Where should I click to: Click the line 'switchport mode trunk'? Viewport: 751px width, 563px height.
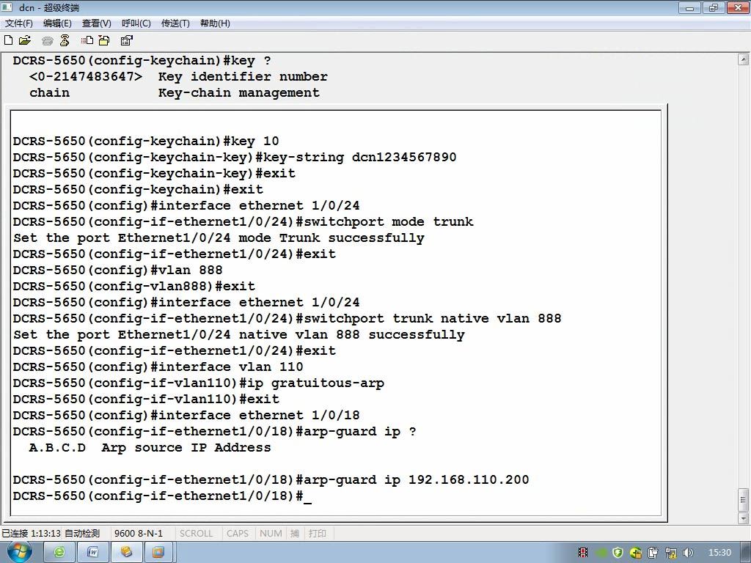tap(243, 221)
